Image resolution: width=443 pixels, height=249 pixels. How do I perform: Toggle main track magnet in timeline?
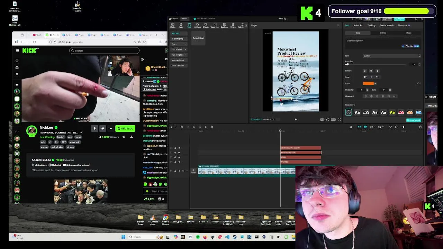click(359, 127)
